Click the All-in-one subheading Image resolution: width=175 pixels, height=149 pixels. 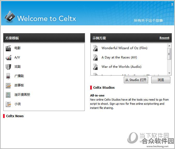coord(97,95)
